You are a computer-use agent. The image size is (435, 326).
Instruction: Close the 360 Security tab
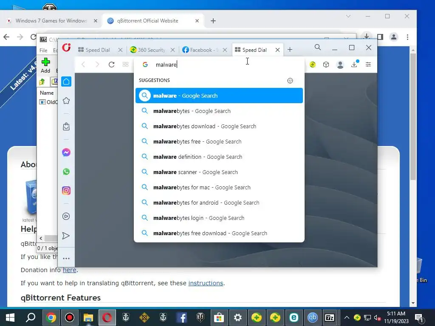point(172,50)
